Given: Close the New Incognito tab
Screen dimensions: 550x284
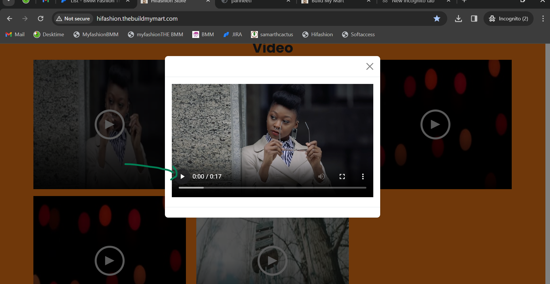Looking at the screenshot, I should click(448, 1).
